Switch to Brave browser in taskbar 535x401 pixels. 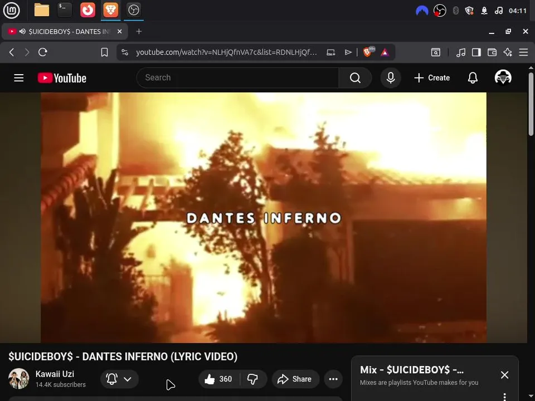coord(110,10)
